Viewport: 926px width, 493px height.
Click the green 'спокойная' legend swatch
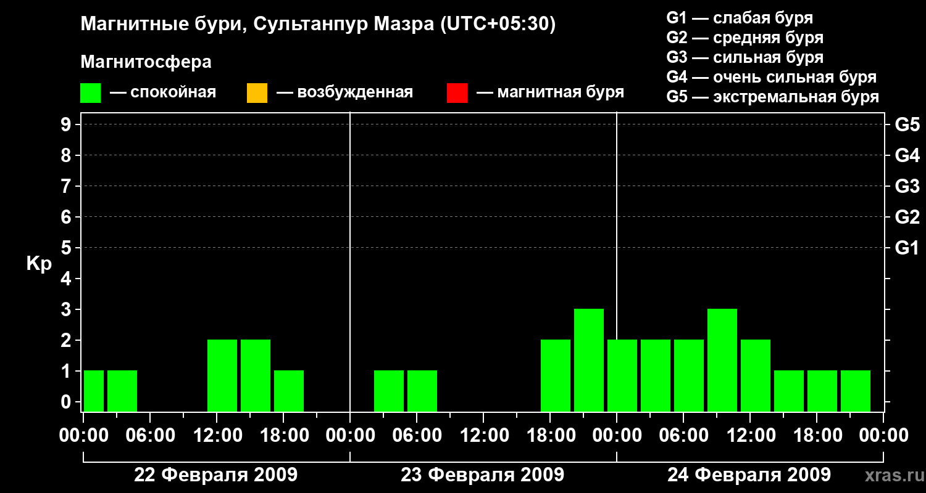coord(91,93)
